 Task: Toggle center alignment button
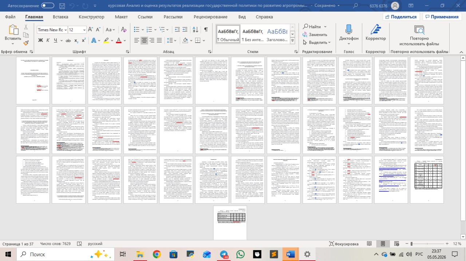point(145,40)
